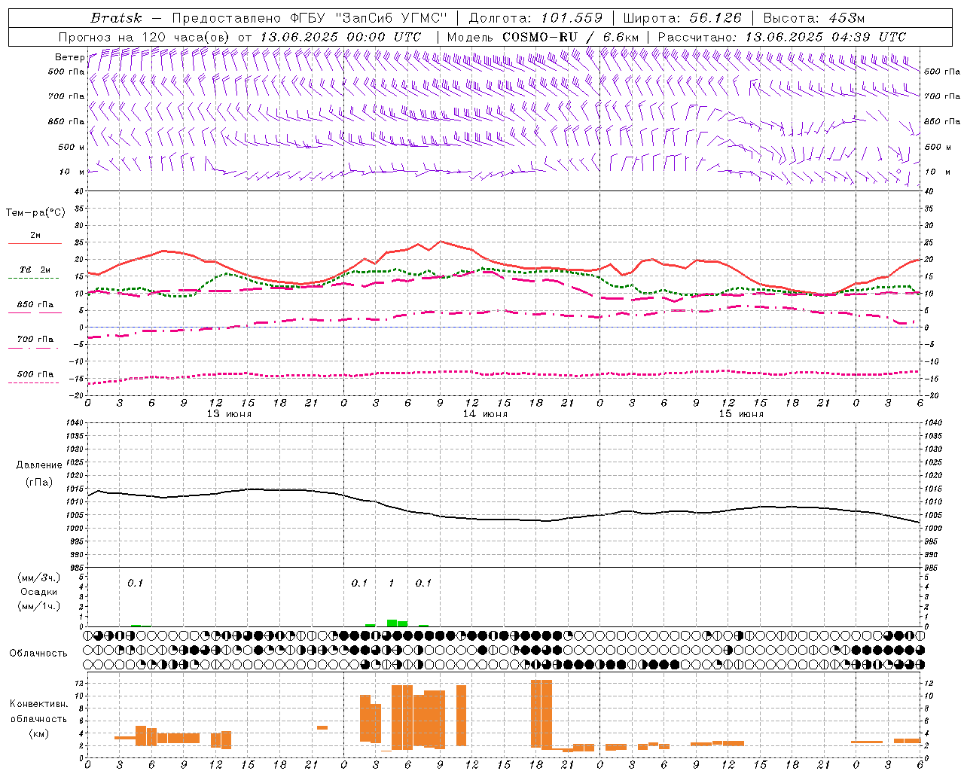Click the '15 июня' date label
The width and height of the screenshot is (964, 771).
pyautogui.click(x=741, y=414)
